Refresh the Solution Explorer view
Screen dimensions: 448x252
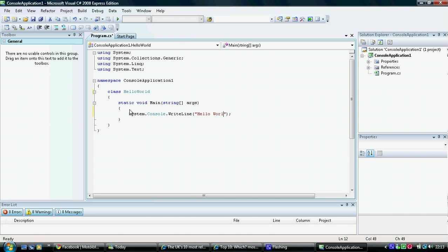(380, 42)
